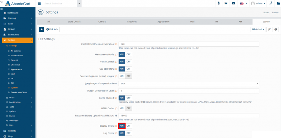Expand Help sidebar menu

18,136
